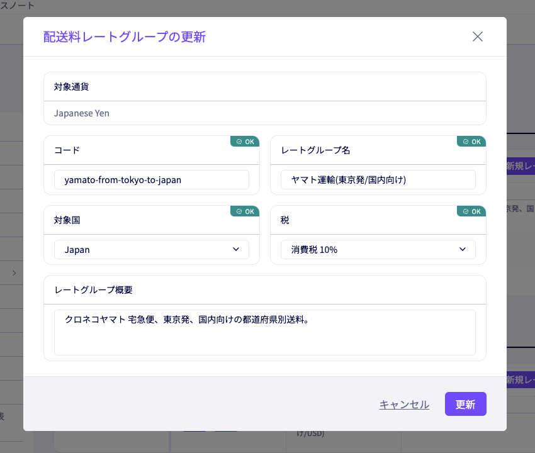
Task: Click the レートグループ概要 label
Action: pyautogui.click(x=94, y=290)
